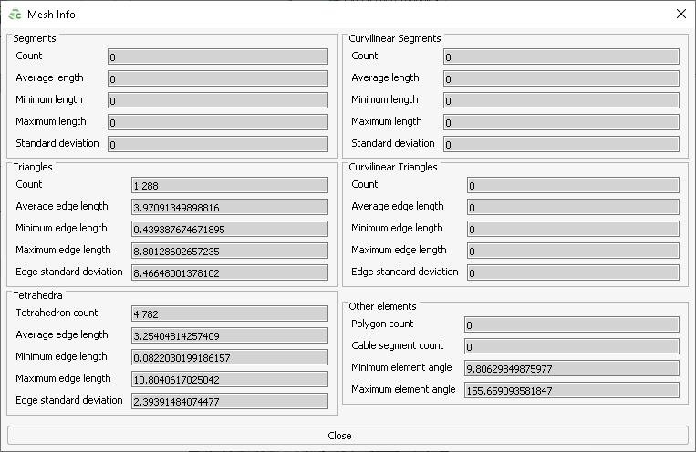Click the Mesh Info app icon

coord(16,15)
